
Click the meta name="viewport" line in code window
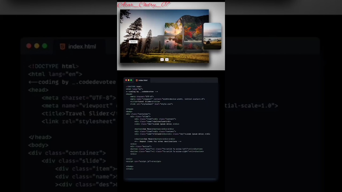[168, 99]
